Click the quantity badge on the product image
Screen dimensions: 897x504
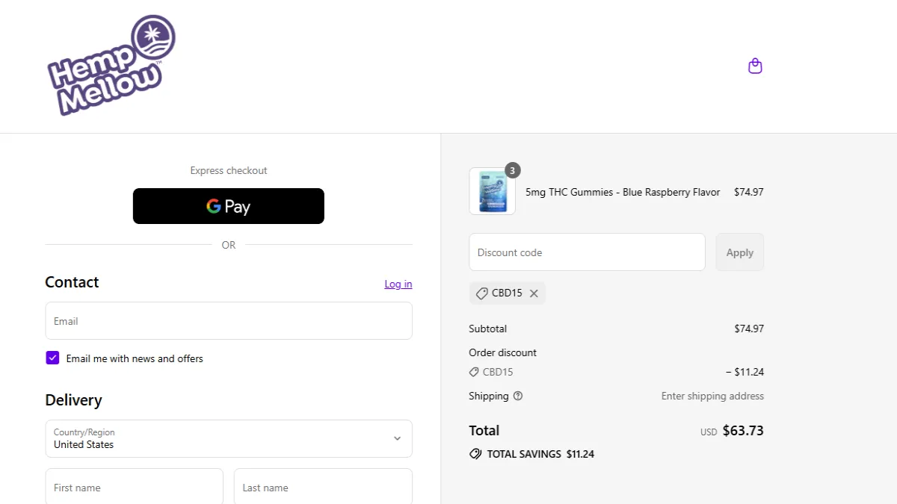coord(512,170)
